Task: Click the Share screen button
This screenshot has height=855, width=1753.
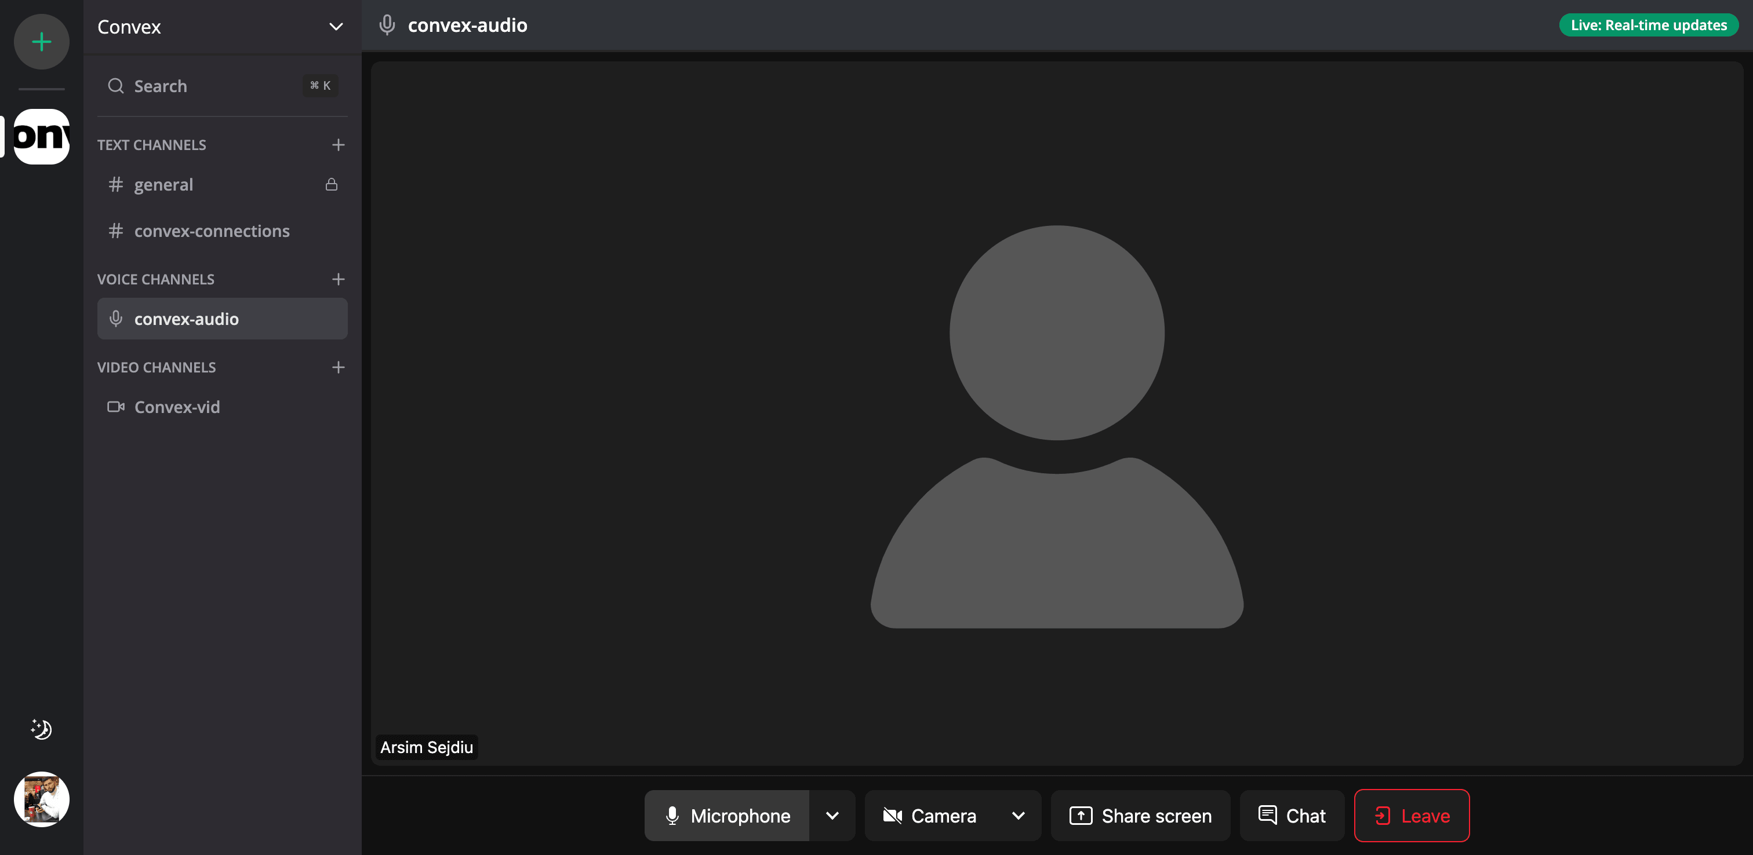Action: point(1140,816)
